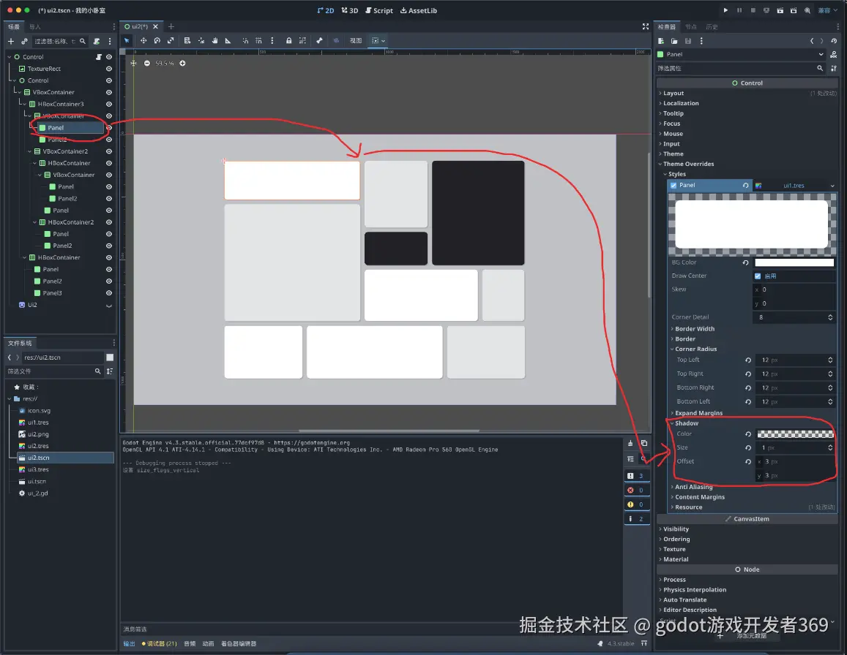Screen dimensions: 847x655
Task: Select the Move mode tool in toolbar
Action: [x=143, y=41]
